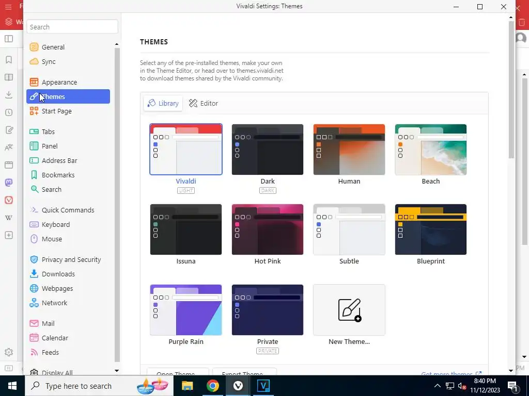Open the Wikipedia web panel
The height and width of the screenshot is (396, 529).
click(9, 218)
